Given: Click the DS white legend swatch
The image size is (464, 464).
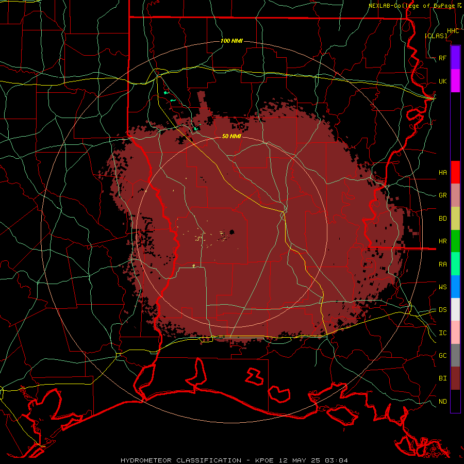Looking at the screenshot, I should [x=455, y=309].
